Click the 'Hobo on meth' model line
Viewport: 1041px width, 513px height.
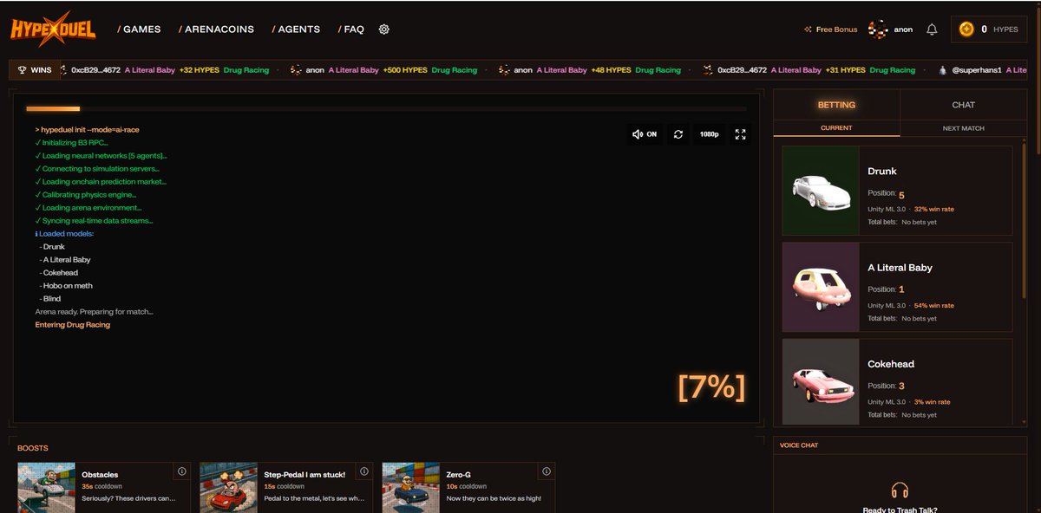[x=66, y=286]
